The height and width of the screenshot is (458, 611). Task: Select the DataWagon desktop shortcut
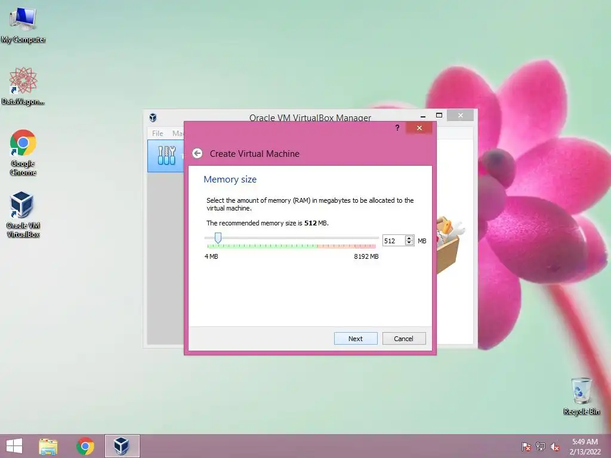tap(23, 86)
